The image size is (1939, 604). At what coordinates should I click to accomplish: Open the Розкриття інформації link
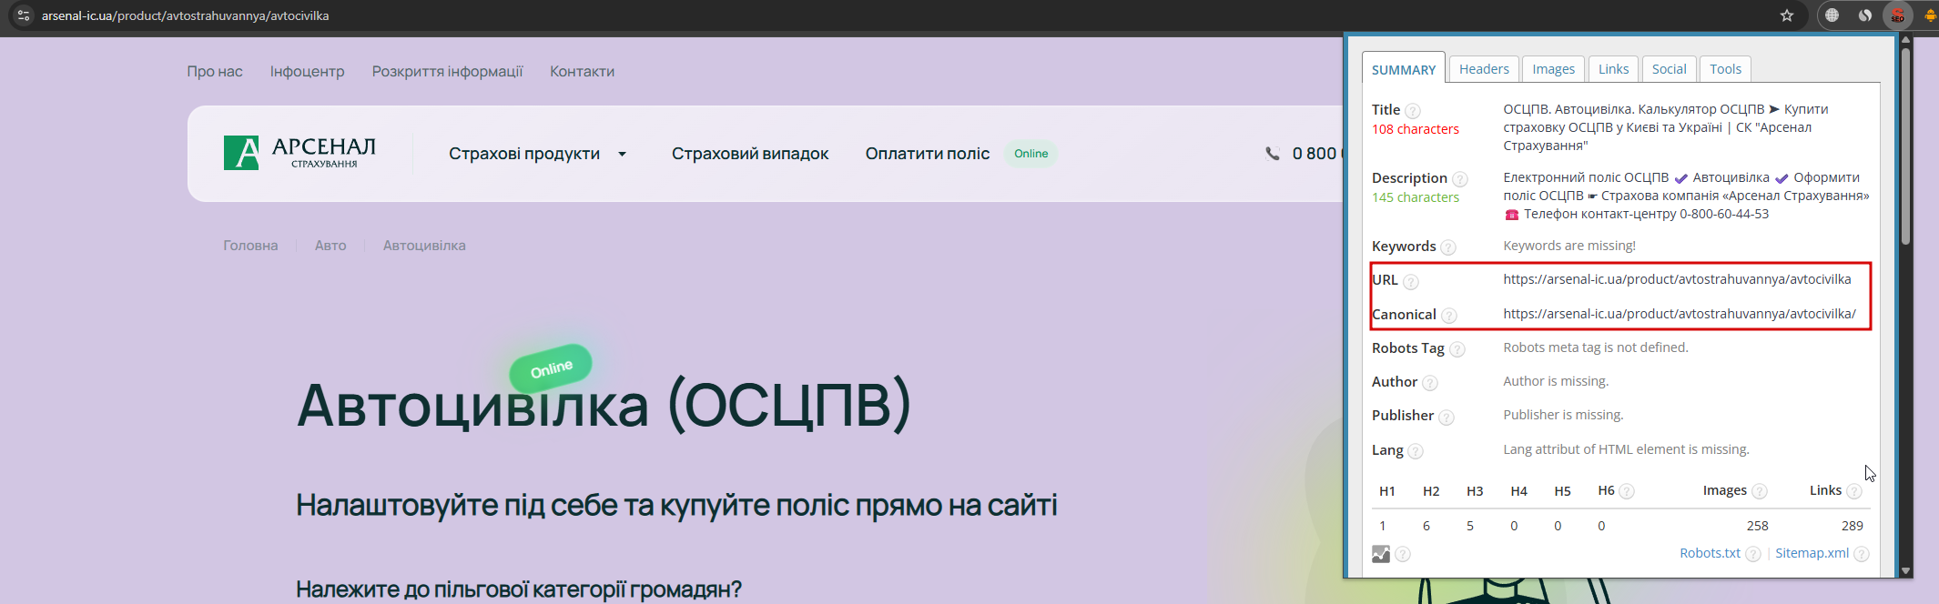tap(447, 71)
